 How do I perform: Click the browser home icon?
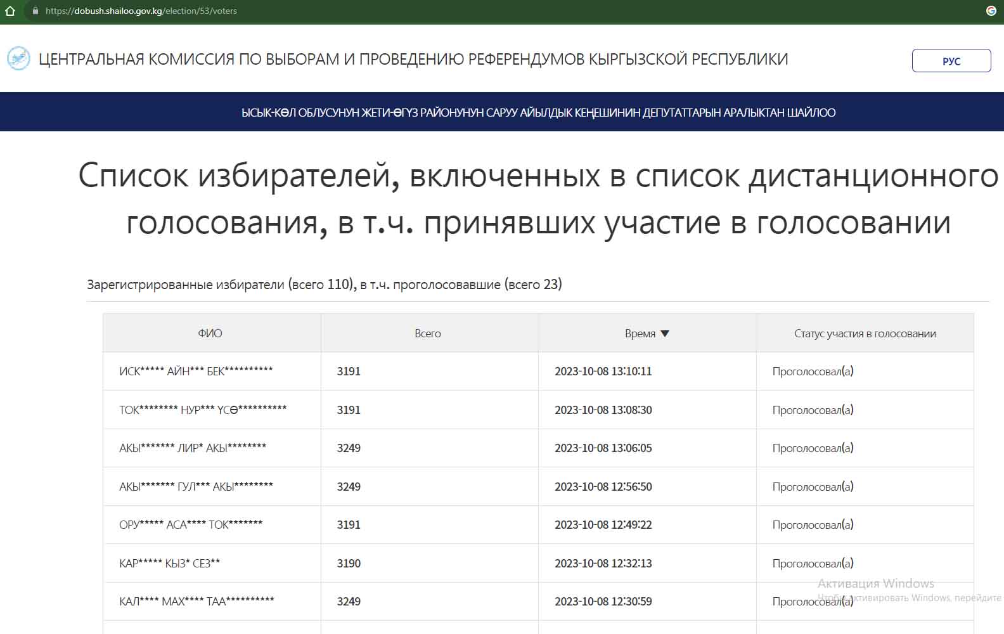(x=10, y=11)
